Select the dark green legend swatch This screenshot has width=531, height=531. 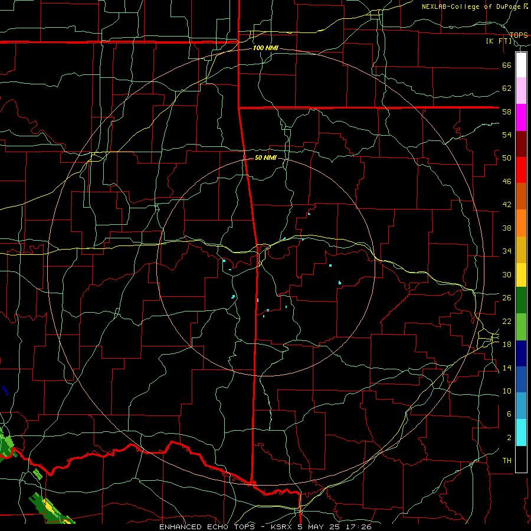pos(521,300)
